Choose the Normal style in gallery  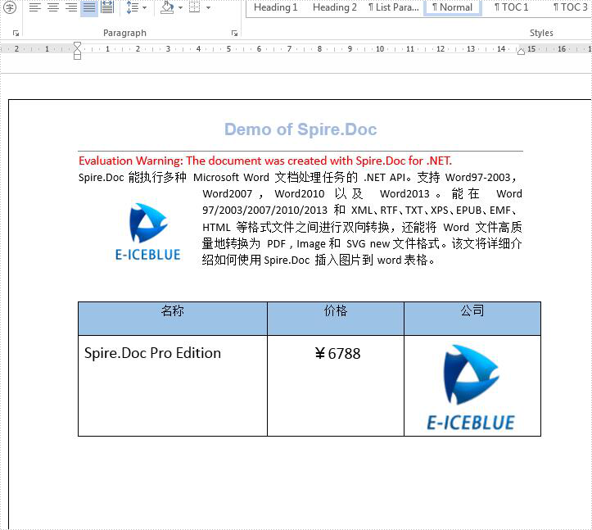click(453, 7)
